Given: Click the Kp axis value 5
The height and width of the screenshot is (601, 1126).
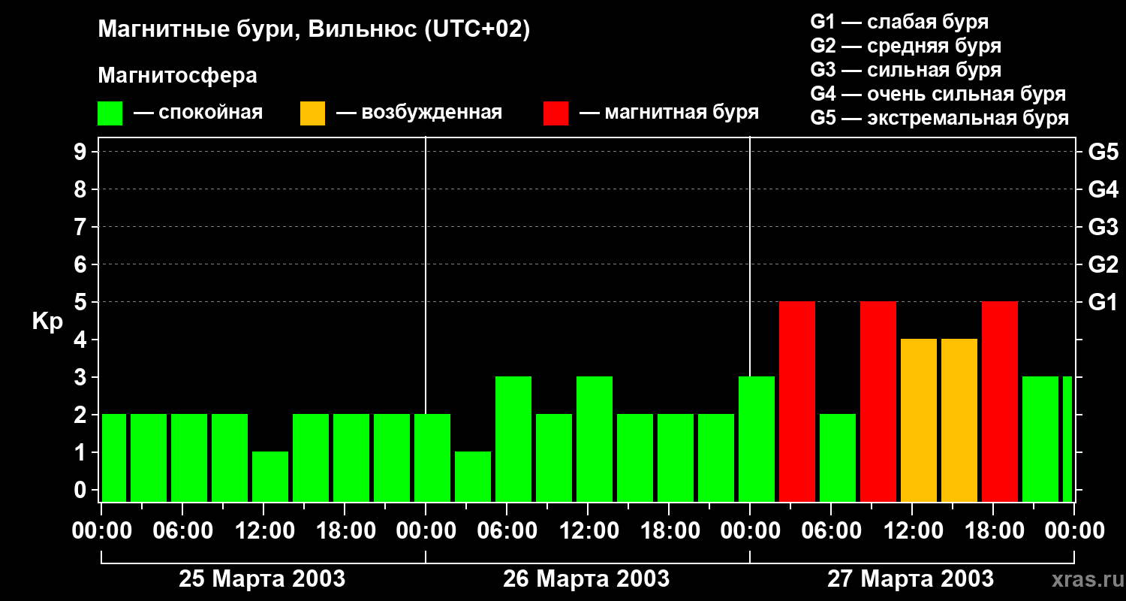Looking at the screenshot, I should point(82,302).
